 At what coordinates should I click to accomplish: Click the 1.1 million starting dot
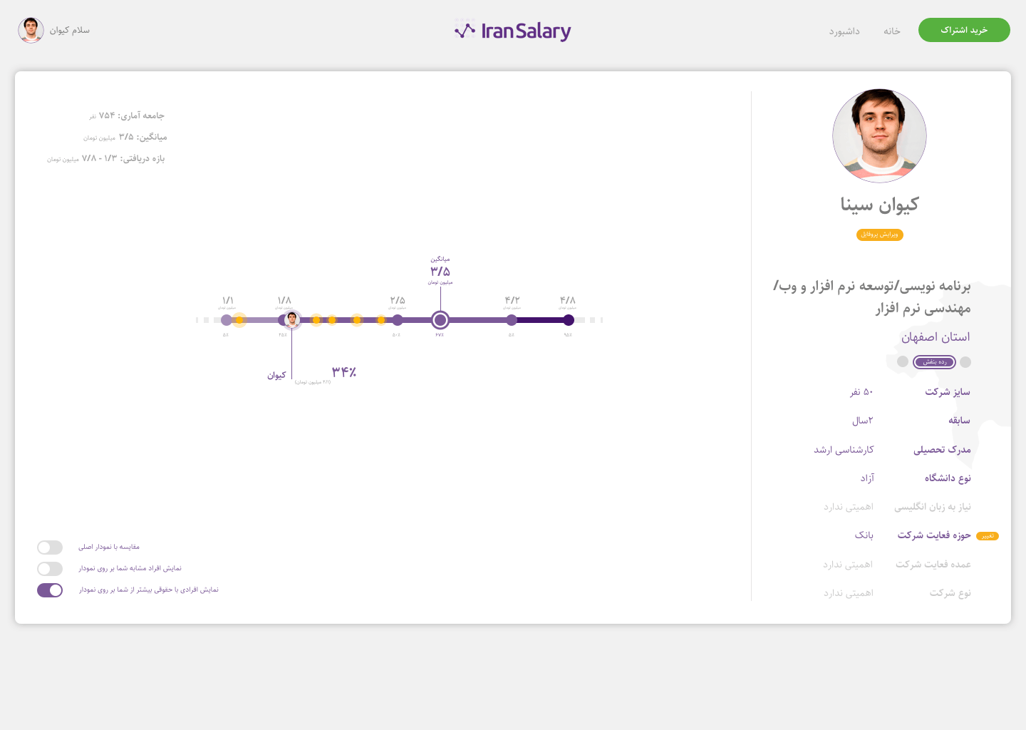click(x=227, y=320)
